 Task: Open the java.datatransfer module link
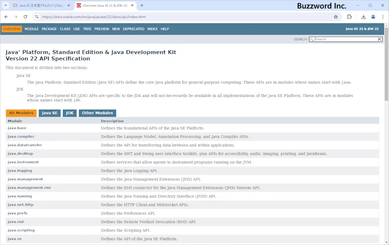coord(25,145)
